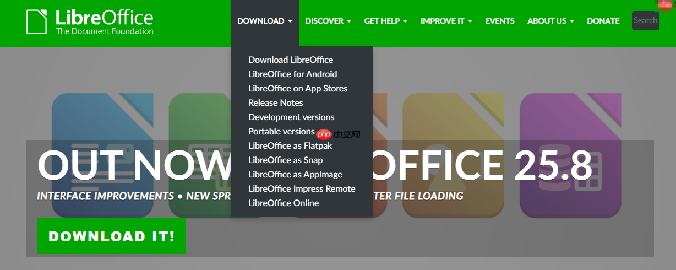Viewport: 676px width, 270px height.
Task: Open LibreOffice Online menu item
Action: pyautogui.click(x=284, y=203)
